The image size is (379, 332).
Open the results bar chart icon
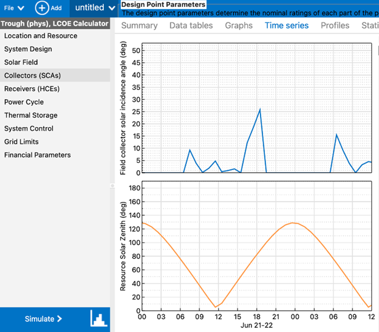pyautogui.click(x=98, y=319)
